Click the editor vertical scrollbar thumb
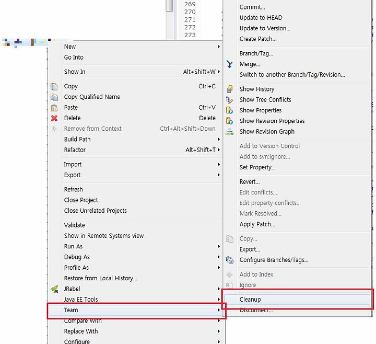This screenshot has width=376, height=344. pos(170,5)
